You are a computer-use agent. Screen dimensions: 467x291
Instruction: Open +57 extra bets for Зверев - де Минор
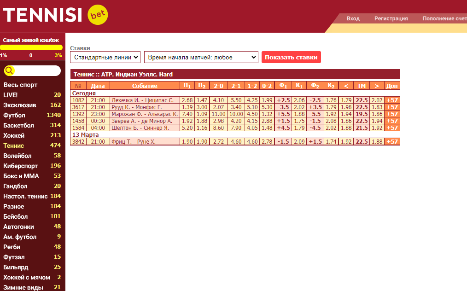[392, 121]
